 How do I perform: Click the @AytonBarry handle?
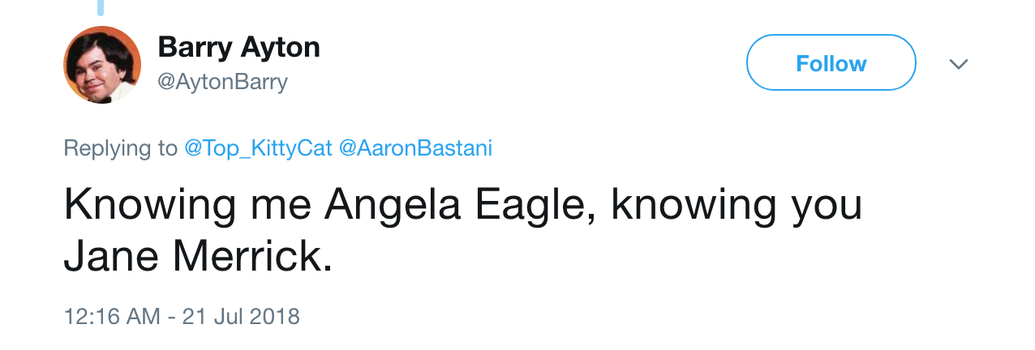click(222, 82)
